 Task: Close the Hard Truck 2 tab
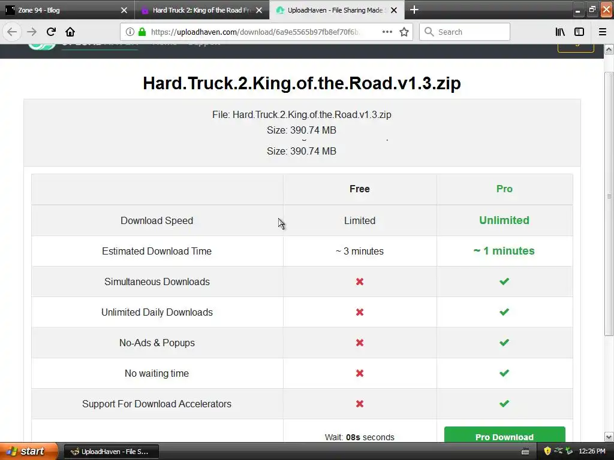click(x=259, y=10)
